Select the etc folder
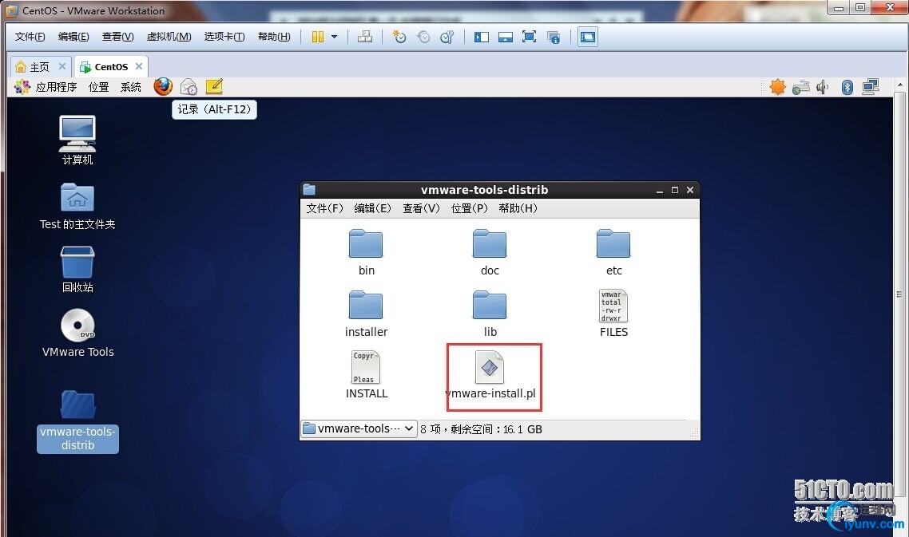The image size is (909, 537). (x=613, y=253)
